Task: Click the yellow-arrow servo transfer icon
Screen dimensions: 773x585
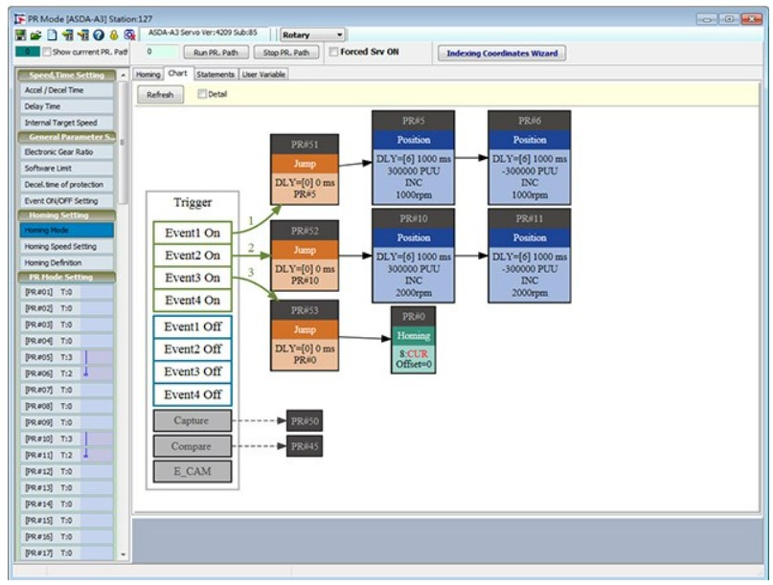Action: (83, 35)
